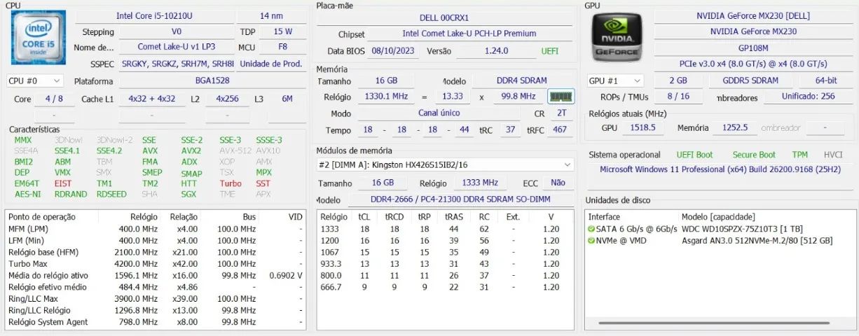Click the BIOS version "1.24.0"
The height and width of the screenshot is (336, 859).
click(x=497, y=51)
